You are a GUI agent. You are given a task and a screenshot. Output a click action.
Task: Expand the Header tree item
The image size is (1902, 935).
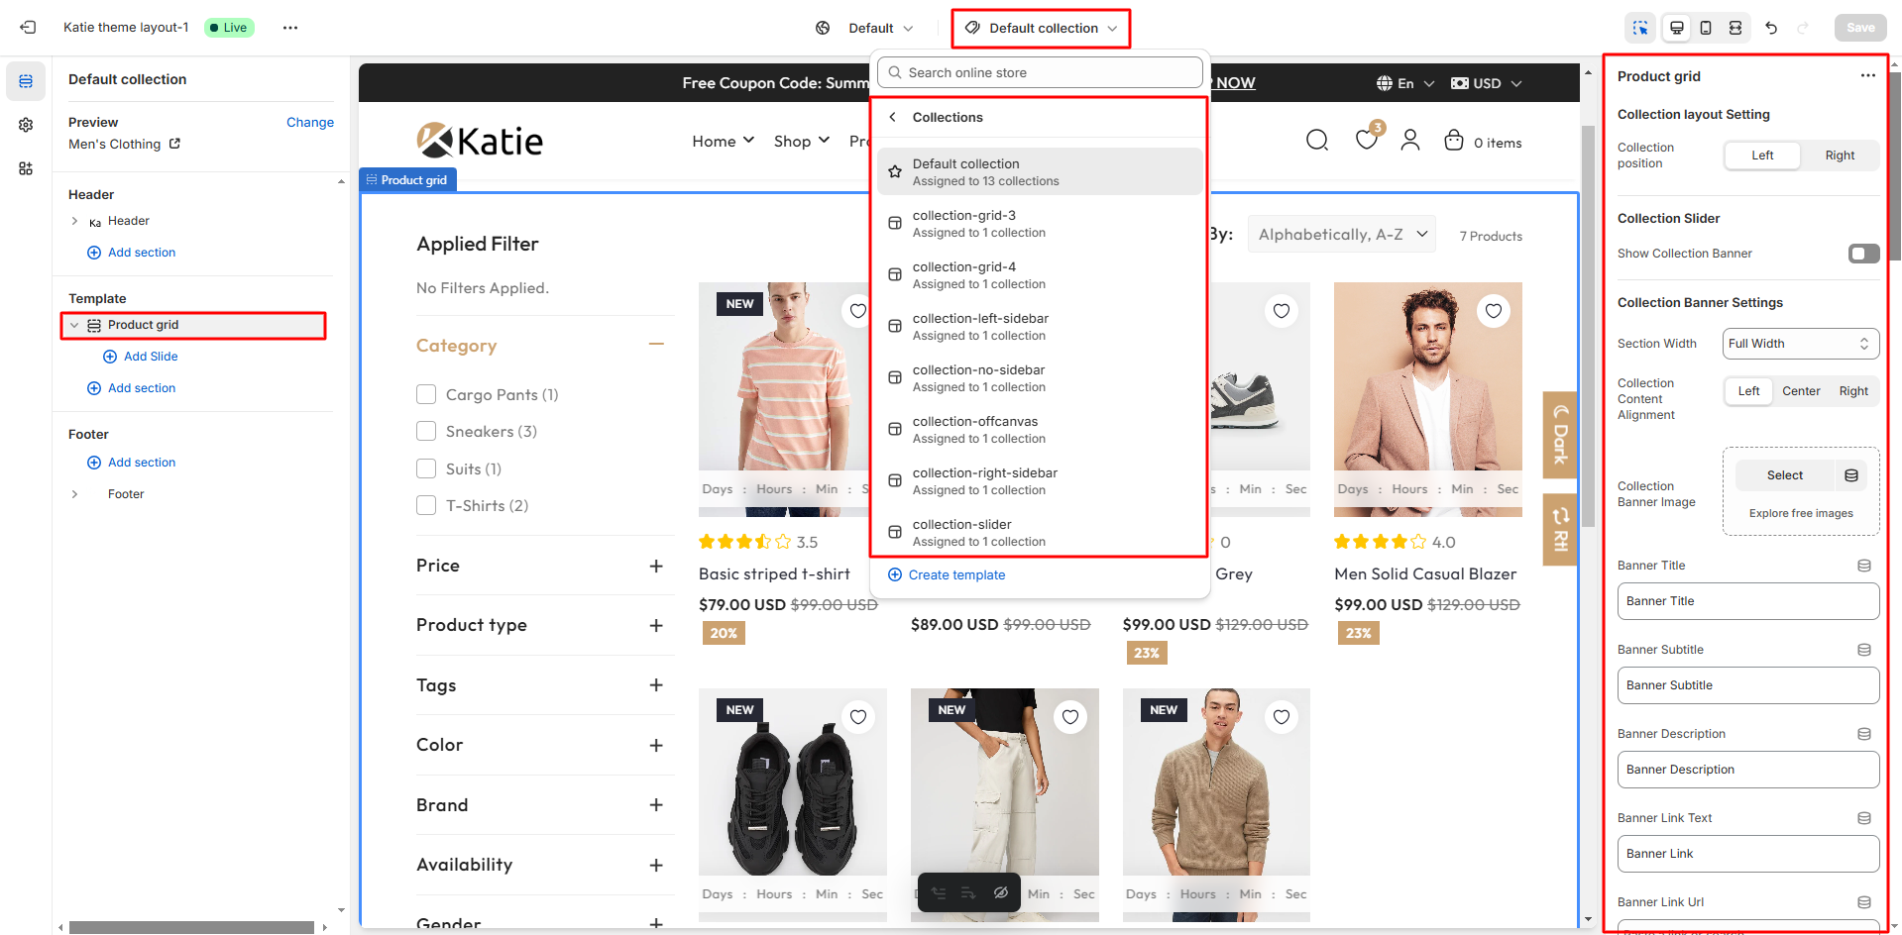coord(74,221)
